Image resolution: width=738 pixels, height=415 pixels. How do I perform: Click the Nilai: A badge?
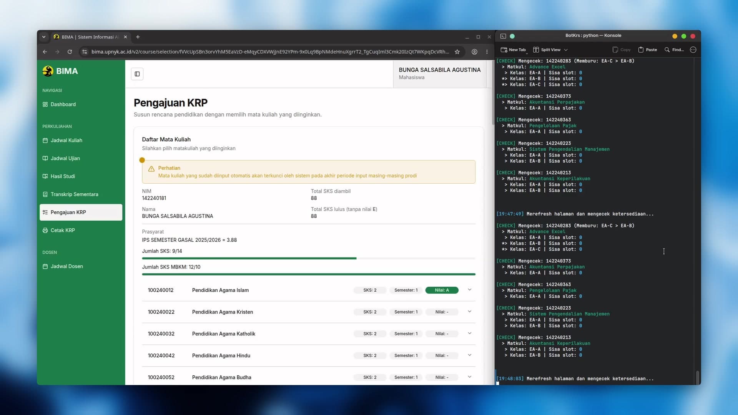[442, 290]
